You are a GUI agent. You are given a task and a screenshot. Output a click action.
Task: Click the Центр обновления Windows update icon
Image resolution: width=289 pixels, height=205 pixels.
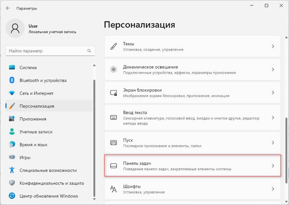pos(12,196)
